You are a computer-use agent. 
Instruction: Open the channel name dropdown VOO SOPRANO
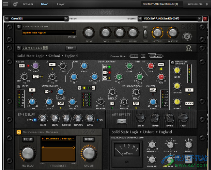(169, 18)
